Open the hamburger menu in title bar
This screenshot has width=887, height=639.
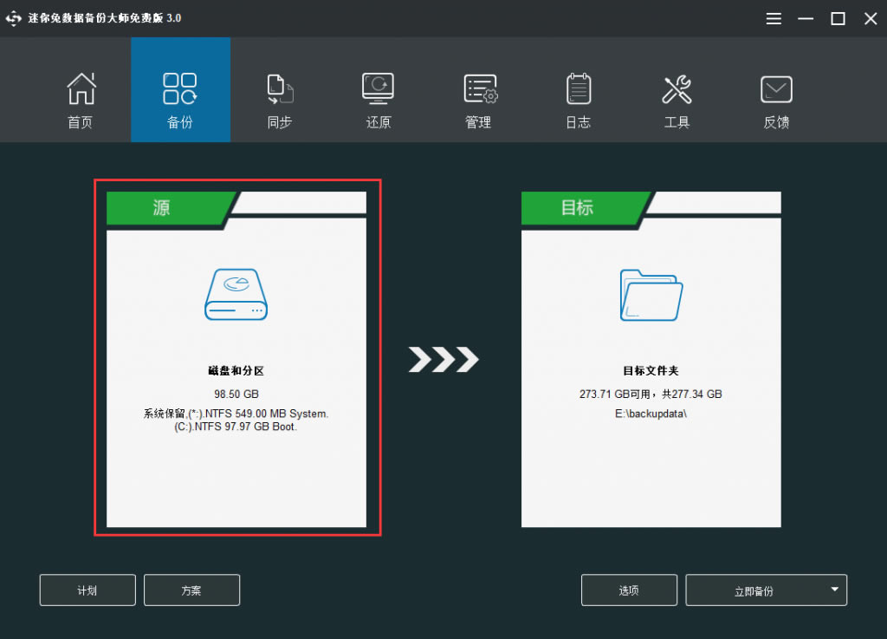pos(774,19)
